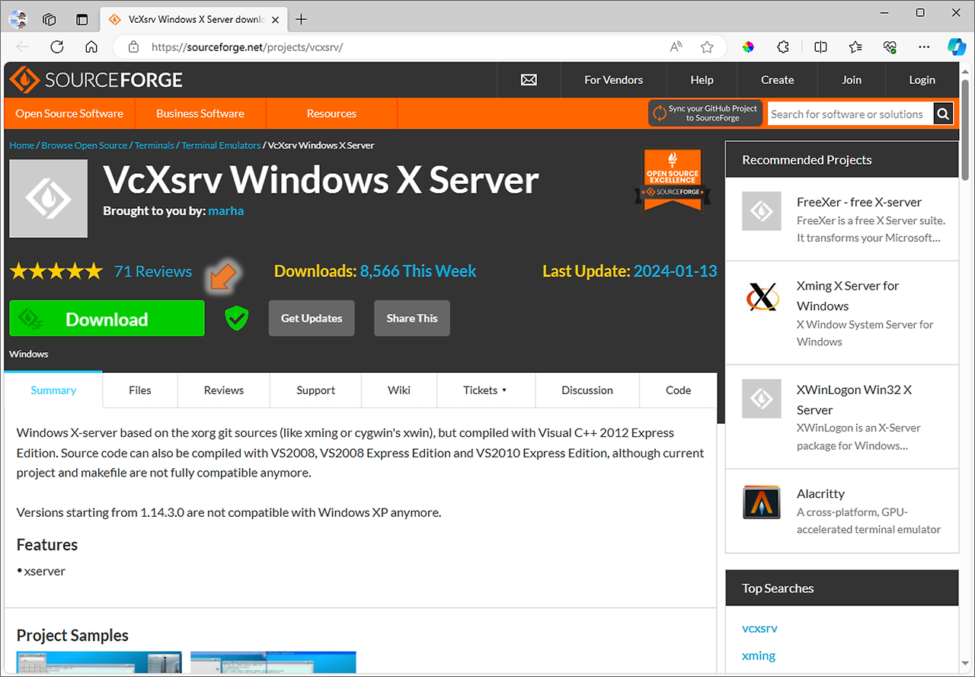The height and width of the screenshot is (677, 975).
Task: Click the Alacritty project icon
Action: (x=762, y=502)
